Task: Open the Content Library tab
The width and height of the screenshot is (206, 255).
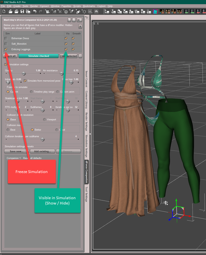Action: pos(86,100)
